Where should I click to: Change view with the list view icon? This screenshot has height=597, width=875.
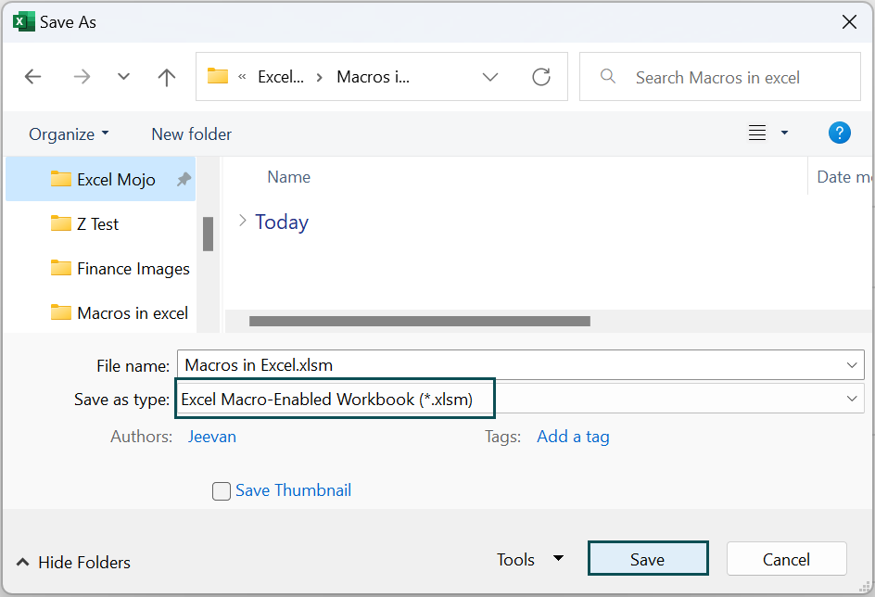[x=757, y=133]
